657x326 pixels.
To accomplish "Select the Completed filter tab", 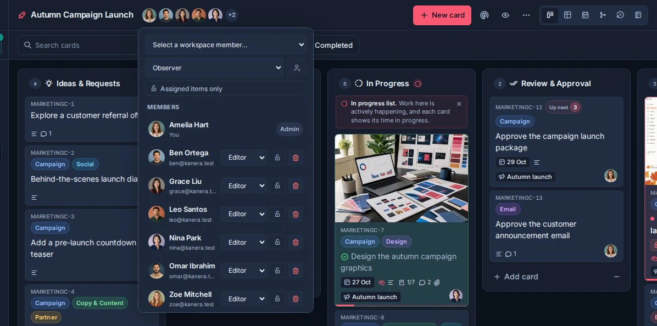I will click(x=333, y=45).
